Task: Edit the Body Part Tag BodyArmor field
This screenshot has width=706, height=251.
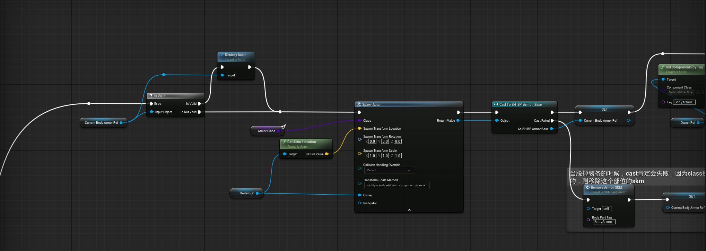Action: (604, 222)
